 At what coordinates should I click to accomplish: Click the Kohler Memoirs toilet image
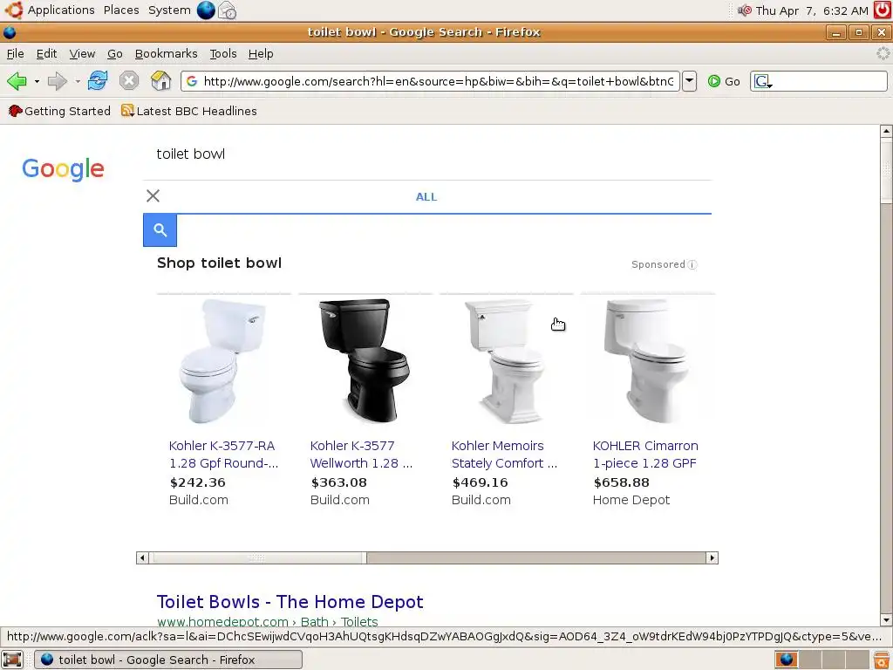506,360
